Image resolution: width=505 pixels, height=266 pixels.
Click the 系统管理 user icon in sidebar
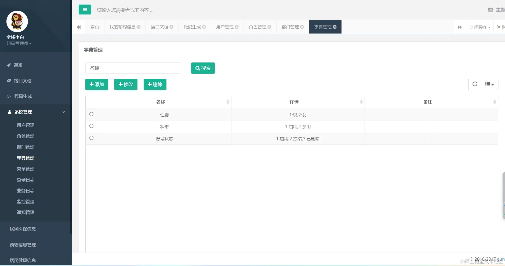[9, 112]
